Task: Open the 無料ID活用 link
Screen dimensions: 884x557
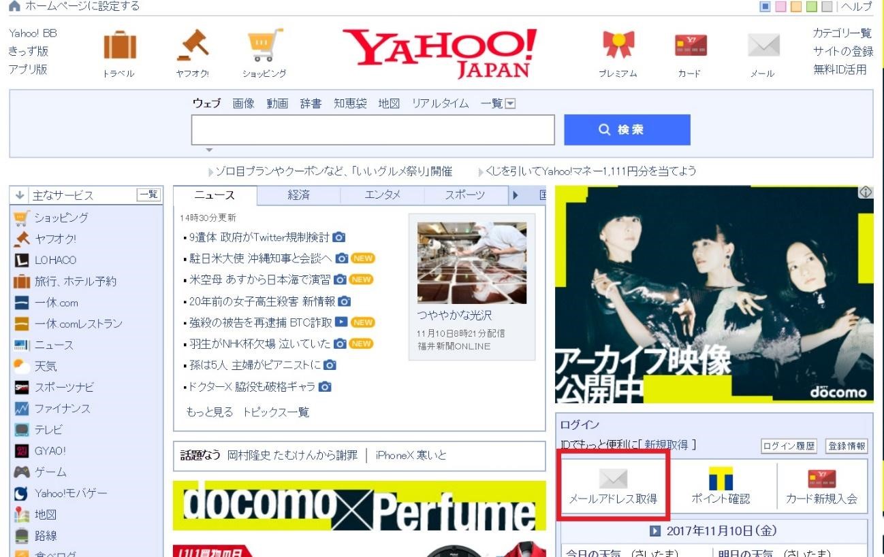Action: [840, 69]
